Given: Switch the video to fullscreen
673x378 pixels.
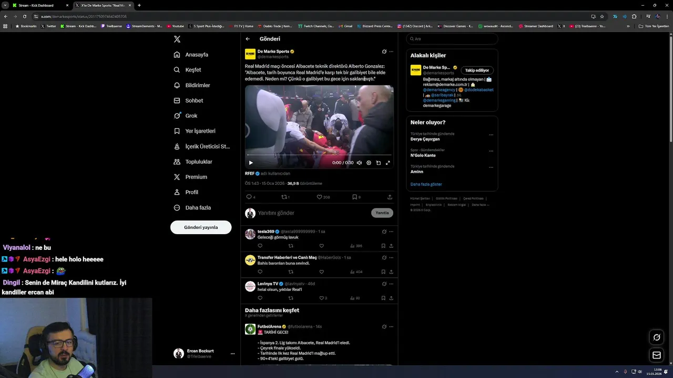Looking at the screenshot, I should tap(388, 163).
